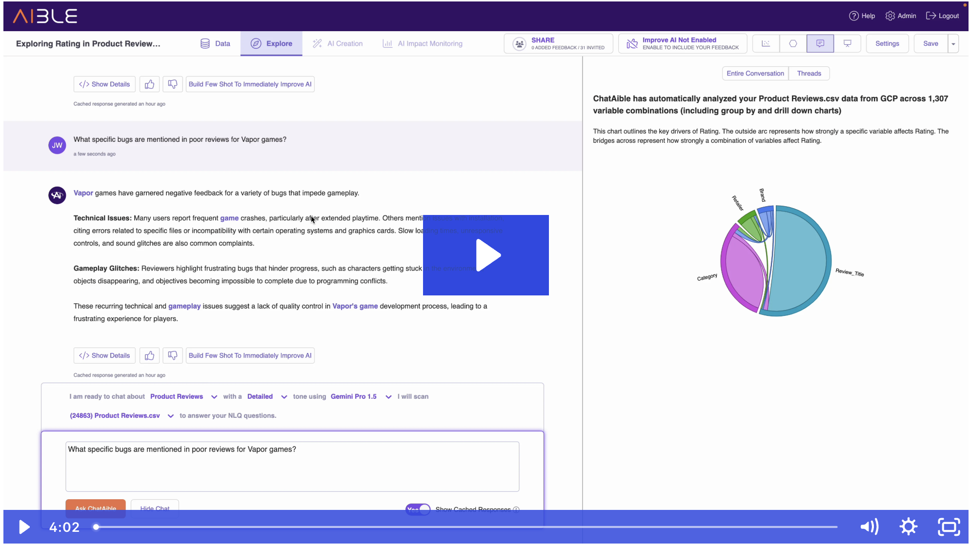Show Details on the upper response
The width and height of the screenshot is (970, 545).
pyautogui.click(x=104, y=84)
